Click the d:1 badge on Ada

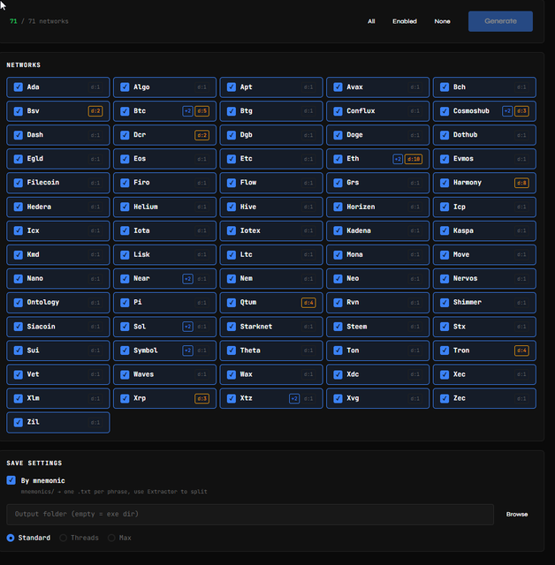tap(95, 87)
